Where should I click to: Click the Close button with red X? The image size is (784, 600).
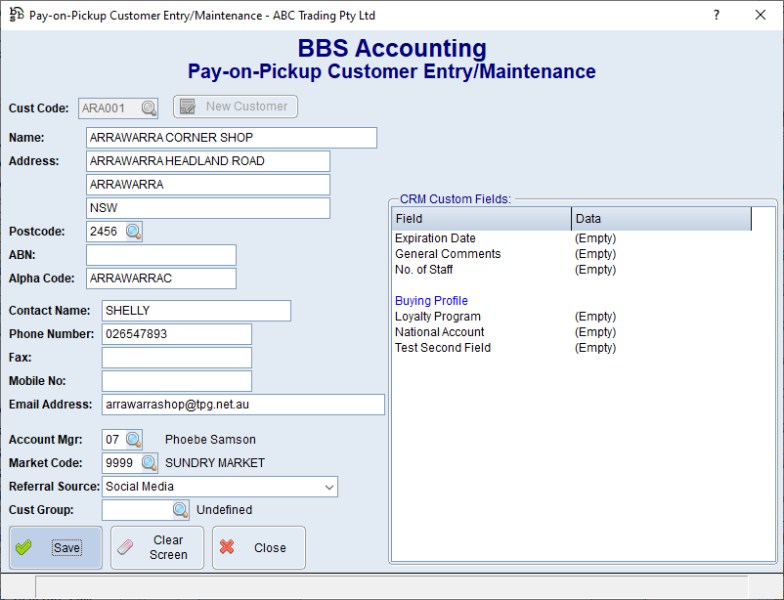(x=259, y=547)
